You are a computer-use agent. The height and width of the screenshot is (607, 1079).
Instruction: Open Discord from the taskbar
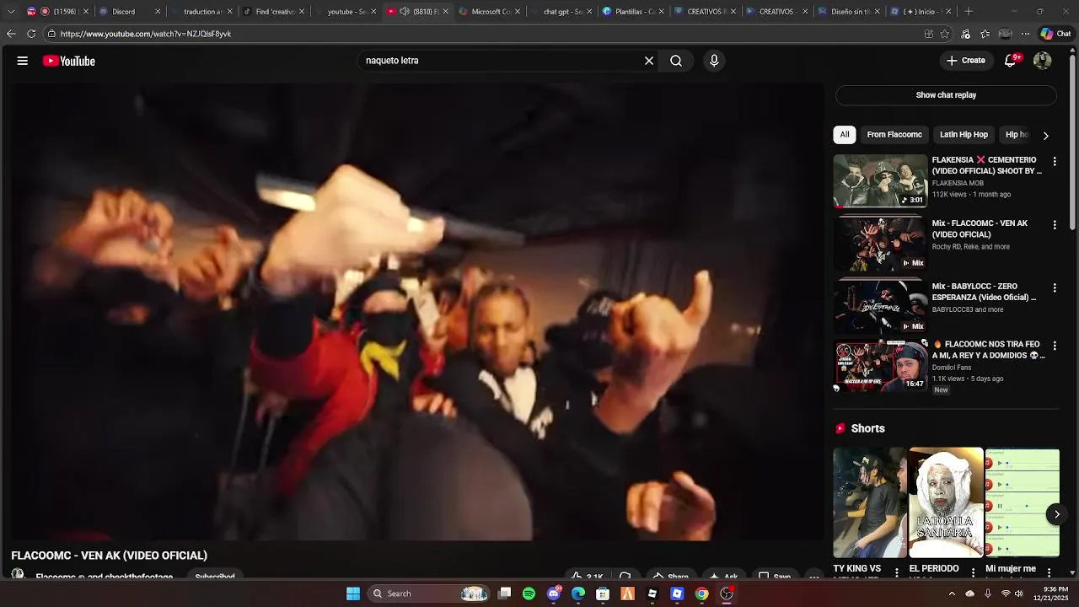pyautogui.click(x=554, y=594)
